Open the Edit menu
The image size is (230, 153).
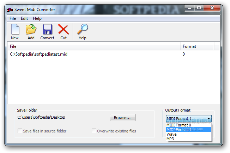pyautogui.click(x=24, y=18)
